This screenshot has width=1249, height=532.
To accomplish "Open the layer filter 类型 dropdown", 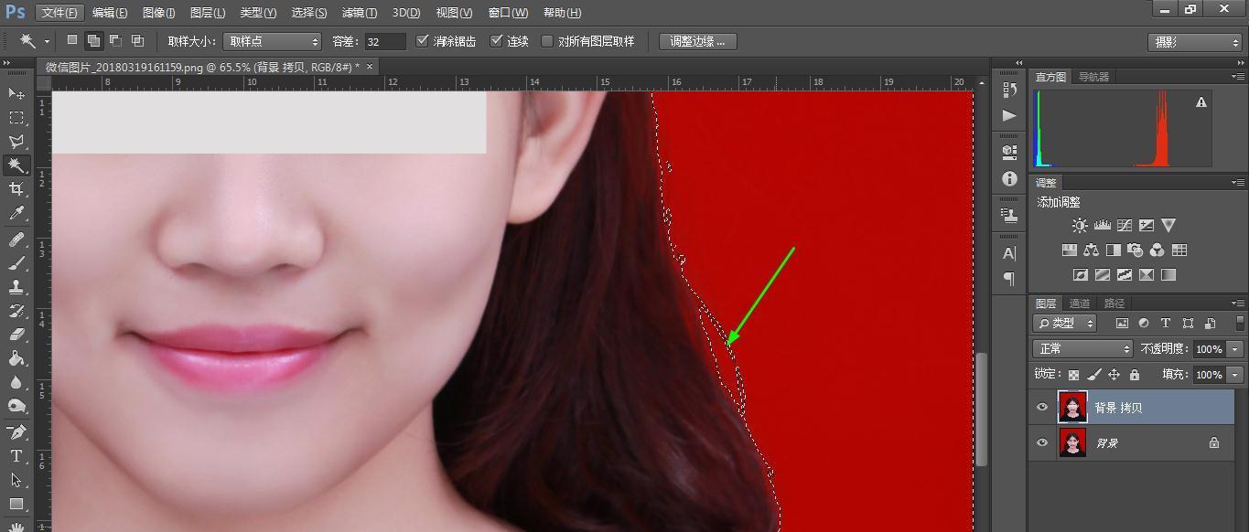I will 1065,323.
